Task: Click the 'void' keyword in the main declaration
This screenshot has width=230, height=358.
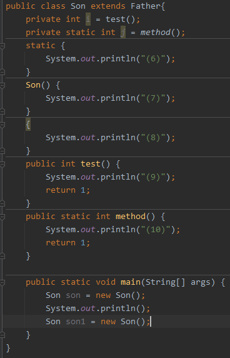Action: [x=106, y=282]
